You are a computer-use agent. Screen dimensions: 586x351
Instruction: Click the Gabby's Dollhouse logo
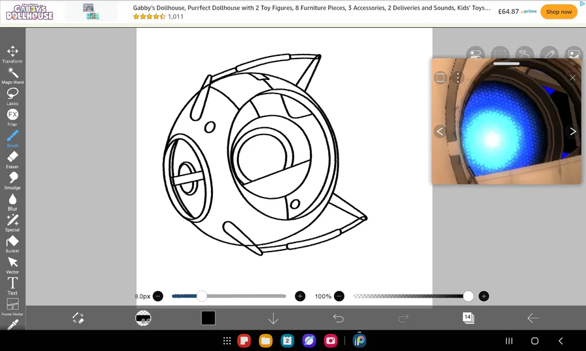click(x=29, y=12)
